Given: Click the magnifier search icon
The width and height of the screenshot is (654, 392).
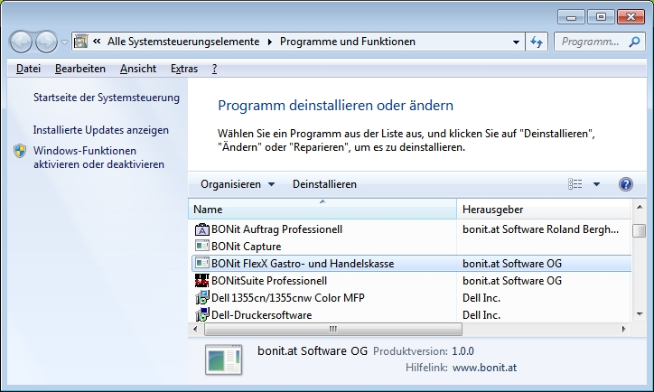Looking at the screenshot, I should [634, 42].
